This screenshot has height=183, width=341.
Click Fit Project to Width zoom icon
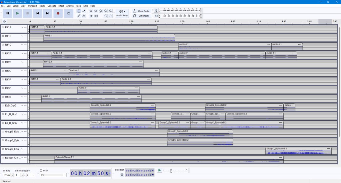(106, 11)
